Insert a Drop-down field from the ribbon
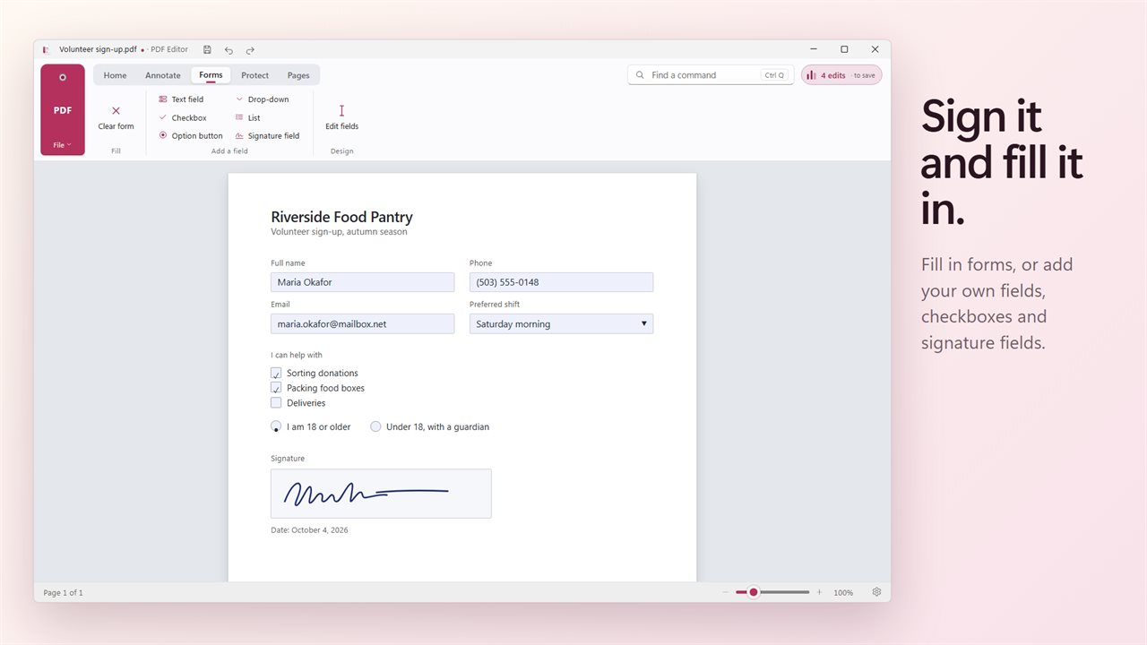 pos(262,99)
